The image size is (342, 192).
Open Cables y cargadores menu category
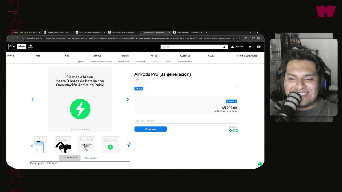pos(247,55)
